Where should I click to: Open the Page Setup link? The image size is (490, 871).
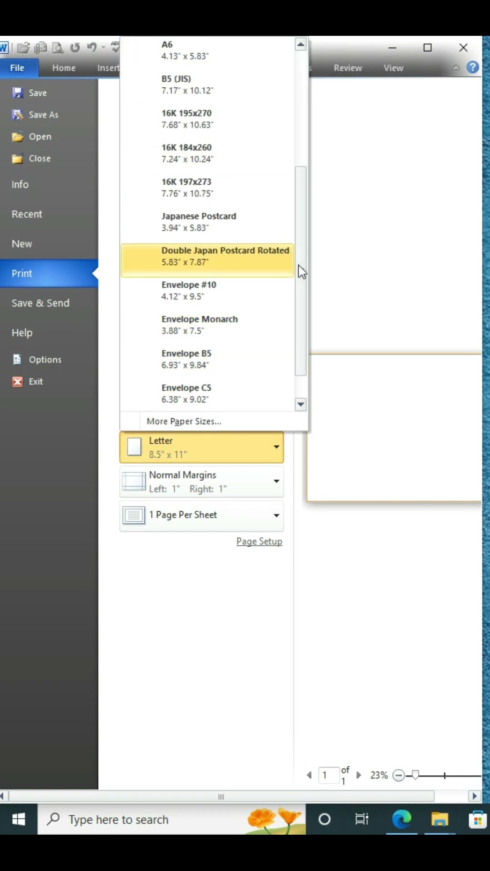[259, 542]
